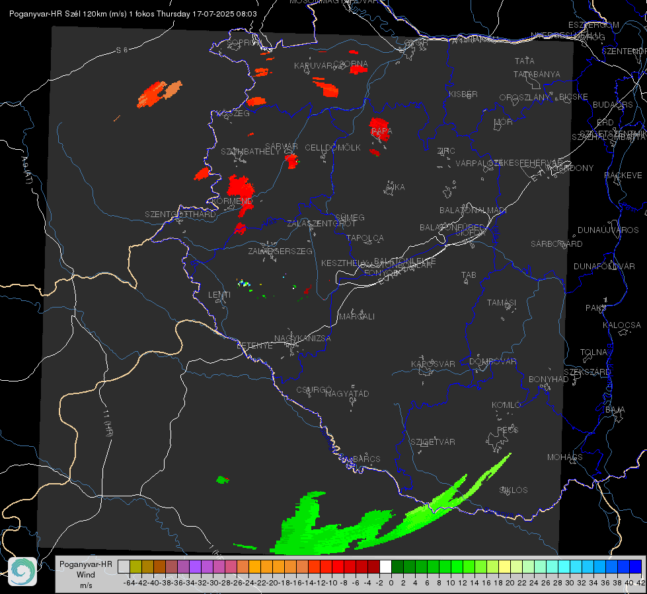Click the TAPOLCA town label
Image resolution: width=647 pixels, height=594 pixels.
click(x=365, y=238)
